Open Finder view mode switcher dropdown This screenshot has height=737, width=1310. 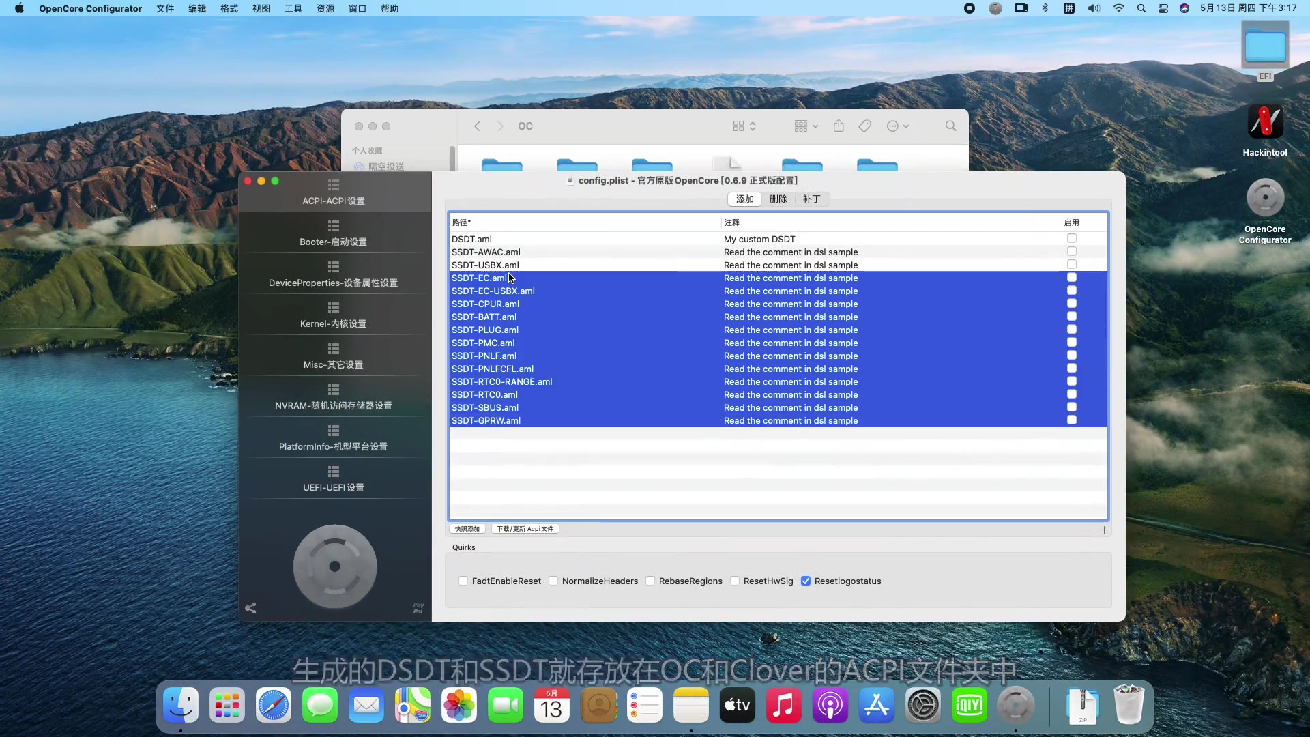point(744,126)
